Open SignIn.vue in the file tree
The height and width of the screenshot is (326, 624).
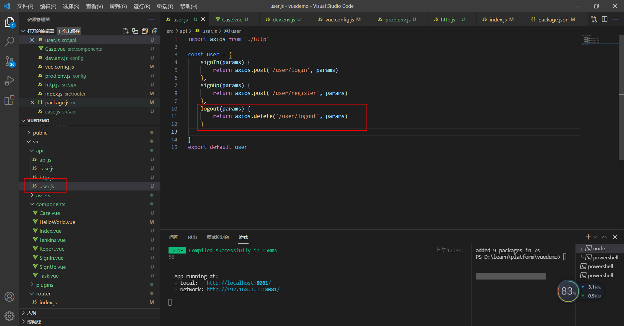51,258
